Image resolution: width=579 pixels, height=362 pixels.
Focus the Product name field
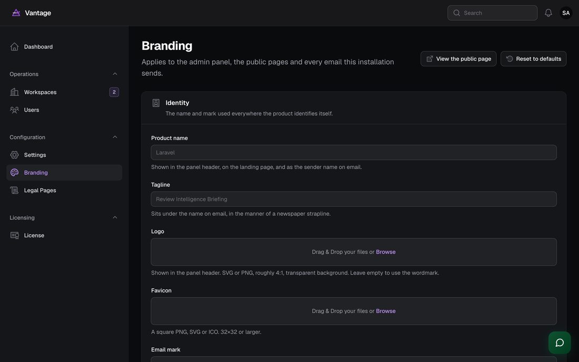point(354,153)
